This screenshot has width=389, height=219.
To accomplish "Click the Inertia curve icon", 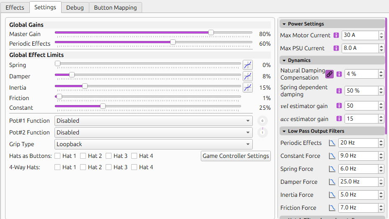I will tap(248, 88).
